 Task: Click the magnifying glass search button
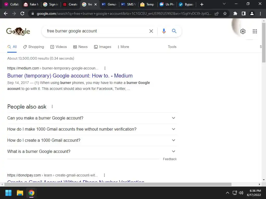click(174, 31)
